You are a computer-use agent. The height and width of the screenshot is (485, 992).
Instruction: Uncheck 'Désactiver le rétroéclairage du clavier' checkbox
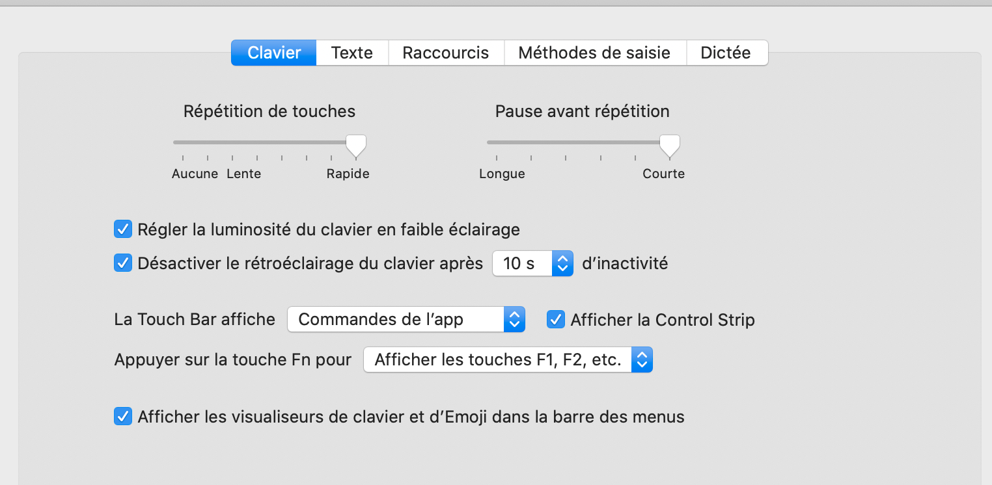click(x=123, y=263)
